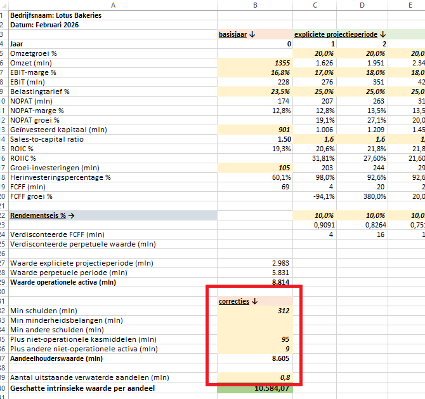Screen dimensions: 425x399
Task: Select the 'correcties' header cell
Action: point(255,301)
